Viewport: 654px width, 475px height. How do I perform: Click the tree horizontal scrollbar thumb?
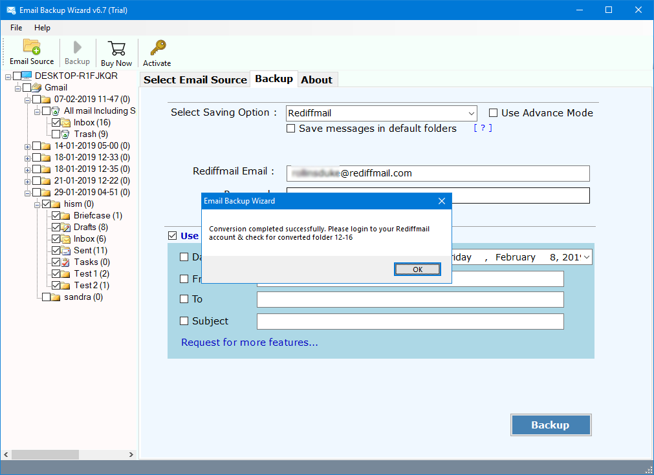pyautogui.click(x=45, y=454)
